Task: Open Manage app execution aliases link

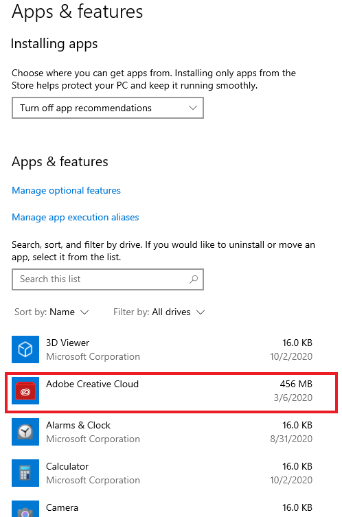Action: [75, 217]
